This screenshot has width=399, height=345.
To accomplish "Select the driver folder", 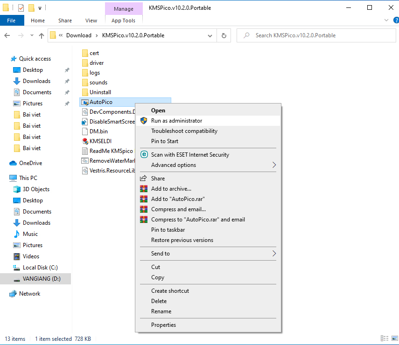I will pyautogui.click(x=97, y=63).
